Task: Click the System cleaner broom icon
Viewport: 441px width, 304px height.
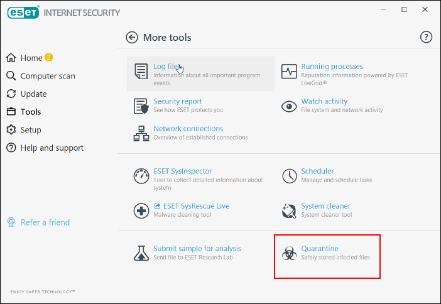Action: click(289, 211)
